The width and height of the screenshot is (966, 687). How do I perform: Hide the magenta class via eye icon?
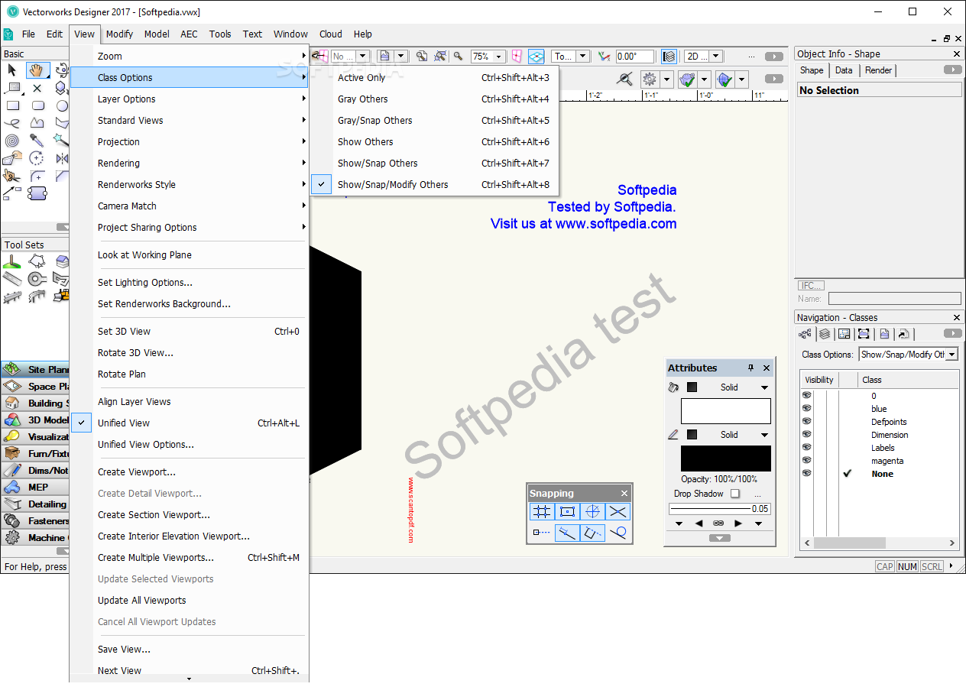(806, 461)
